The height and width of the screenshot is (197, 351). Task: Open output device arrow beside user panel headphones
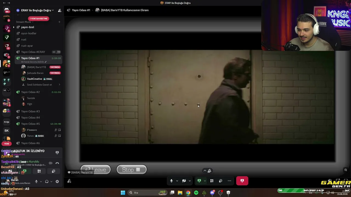[51, 181]
